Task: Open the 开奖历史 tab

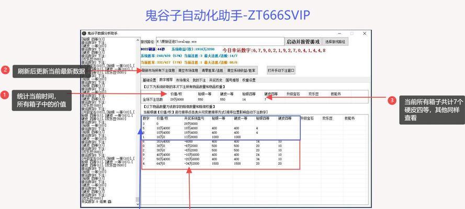Action: 216,80
